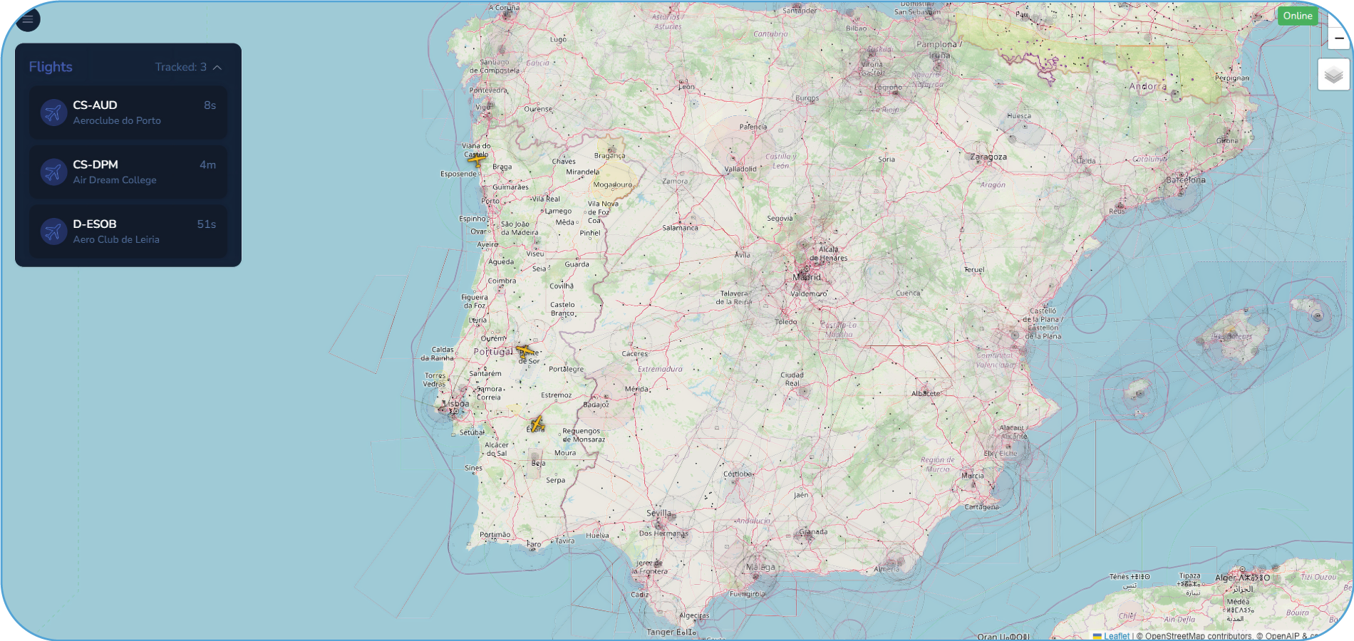Open the map layers control
The image size is (1354, 641).
(1333, 74)
